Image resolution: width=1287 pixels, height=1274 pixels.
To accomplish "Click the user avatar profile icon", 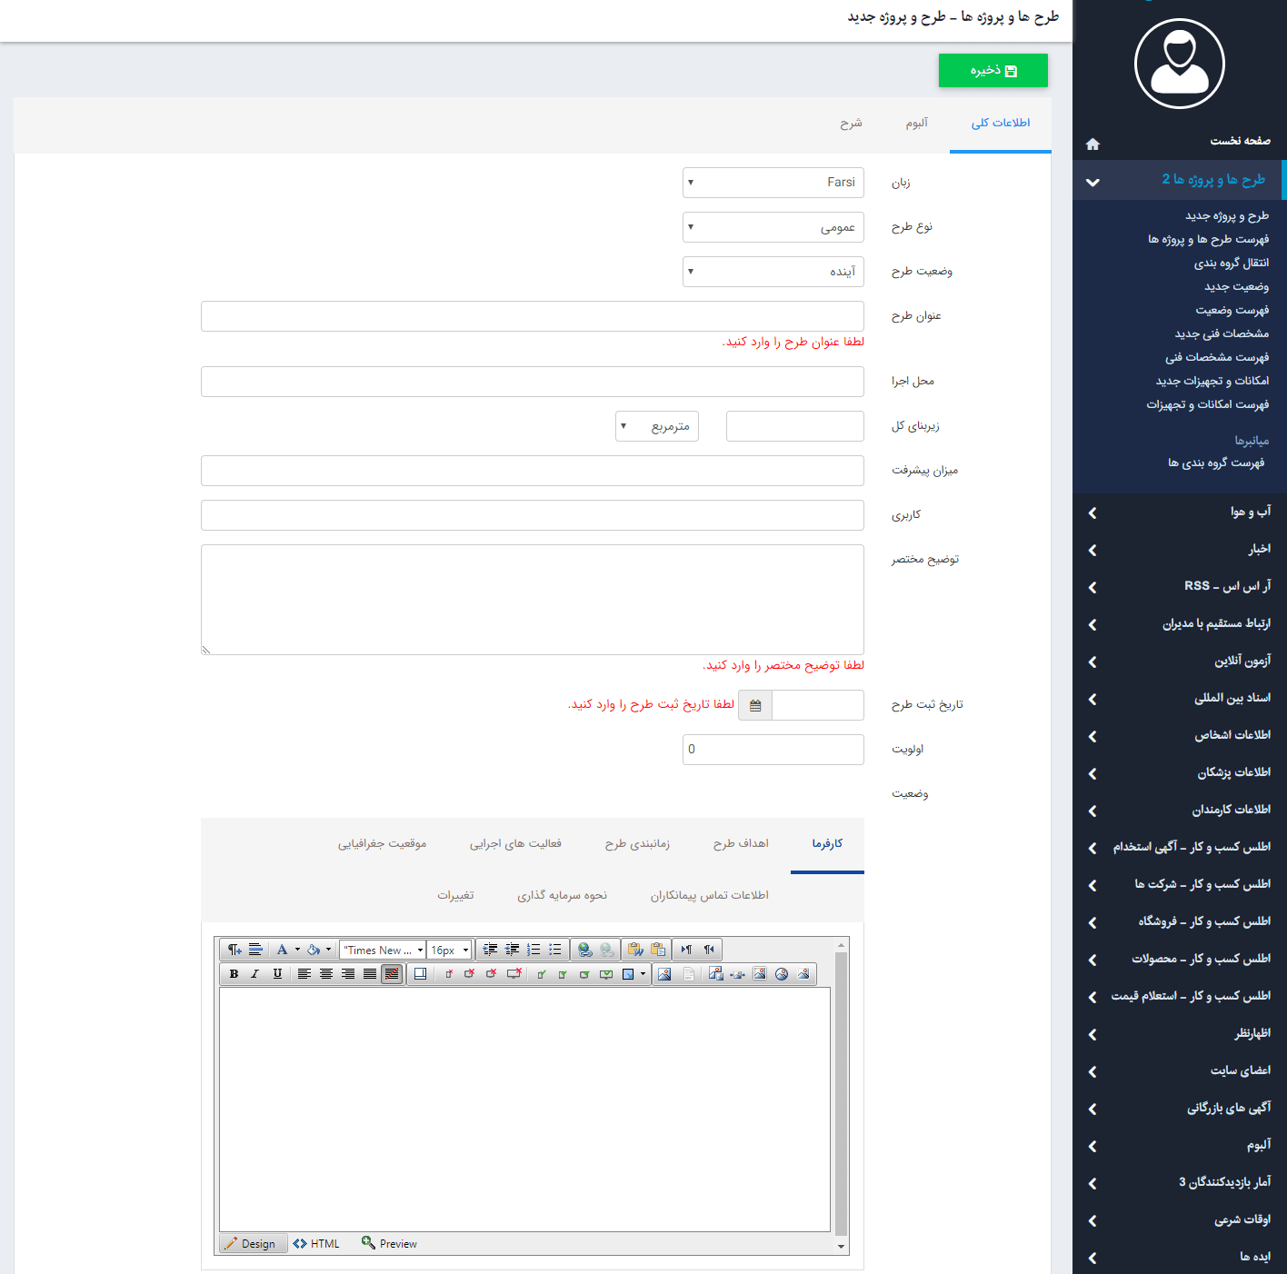I will pyautogui.click(x=1179, y=64).
